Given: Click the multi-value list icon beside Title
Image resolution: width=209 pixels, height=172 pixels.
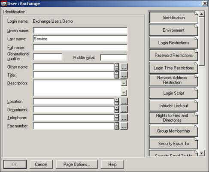Looking at the screenshot, I should point(117,75).
